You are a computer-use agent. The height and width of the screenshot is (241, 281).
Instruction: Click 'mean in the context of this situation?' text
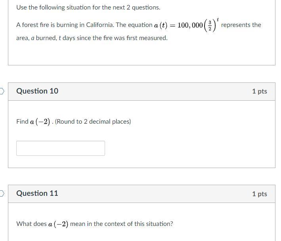click(x=121, y=224)
